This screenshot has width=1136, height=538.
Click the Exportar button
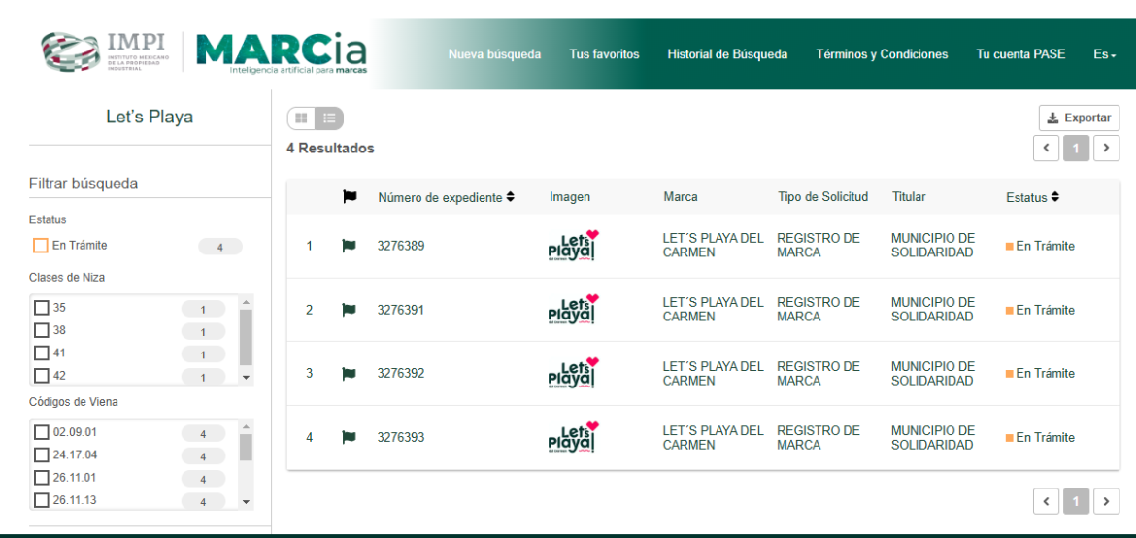pyautogui.click(x=1080, y=118)
